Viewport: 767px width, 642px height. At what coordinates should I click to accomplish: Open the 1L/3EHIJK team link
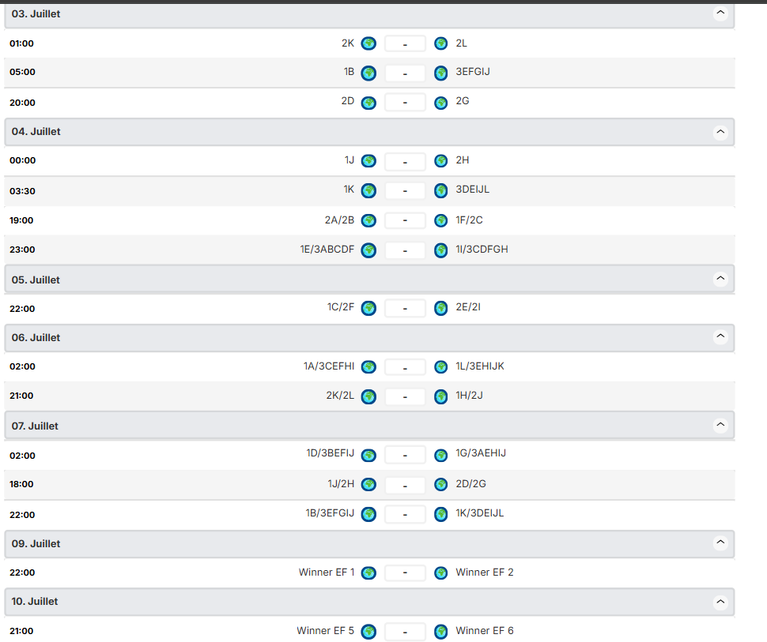[x=480, y=366]
